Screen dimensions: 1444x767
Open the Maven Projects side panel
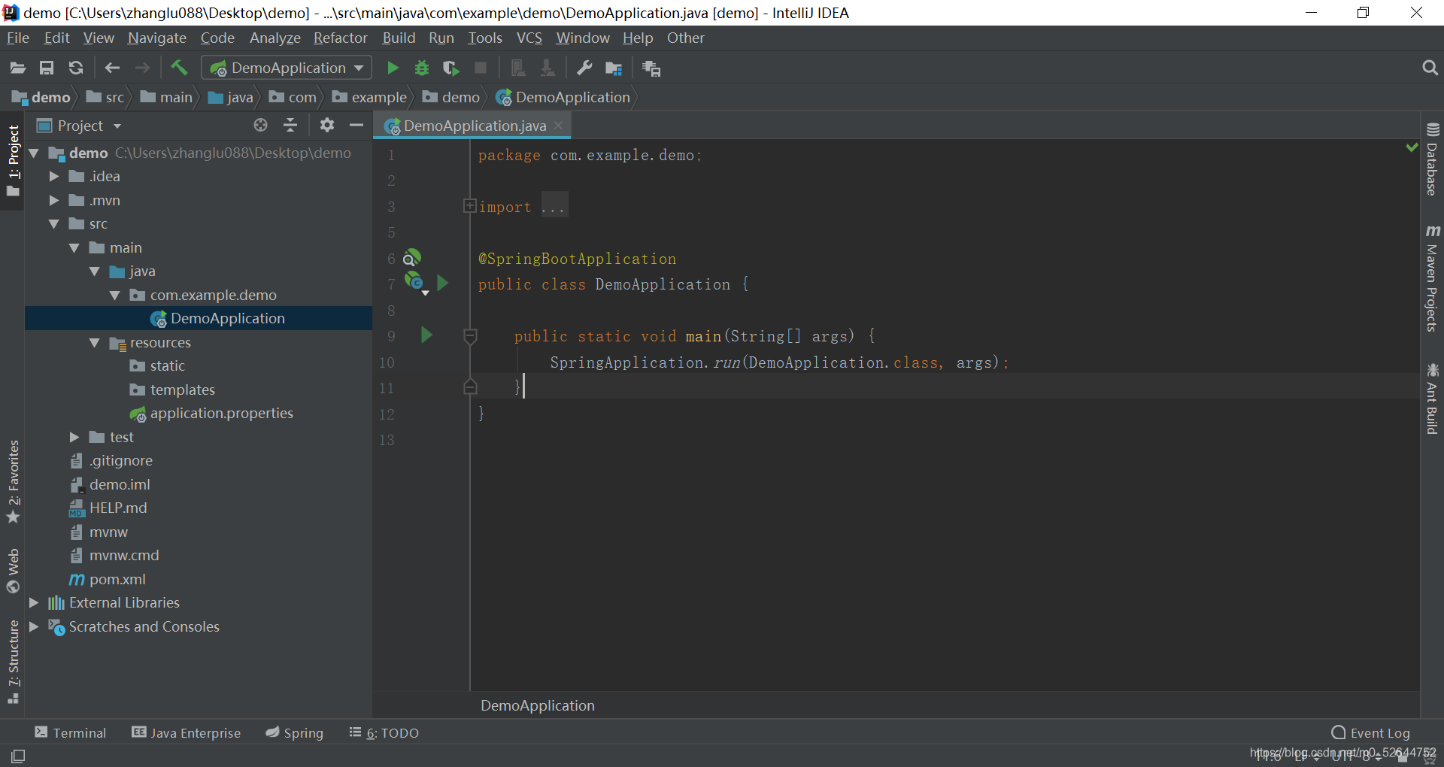pyautogui.click(x=1432, y=277)
